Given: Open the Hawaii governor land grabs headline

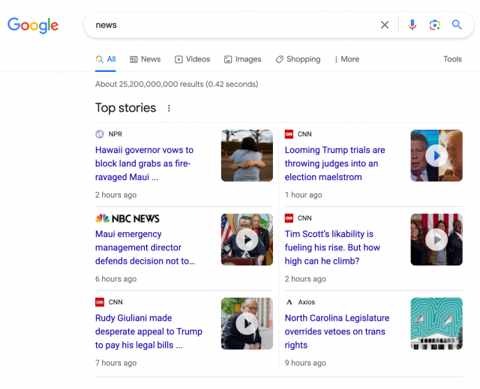Looking at the screenshot, I should tap(144, 163).
